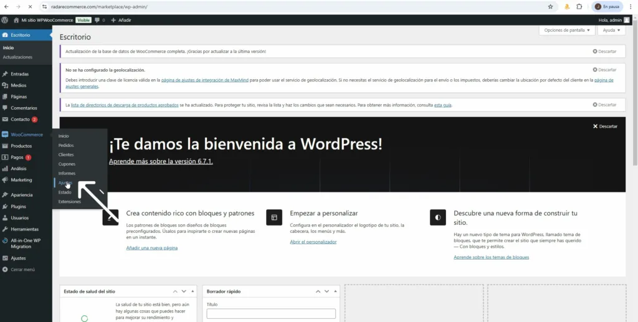
Task: Open Pedidos in WooCommerce submenu
Action: click(x=66, y=145)
